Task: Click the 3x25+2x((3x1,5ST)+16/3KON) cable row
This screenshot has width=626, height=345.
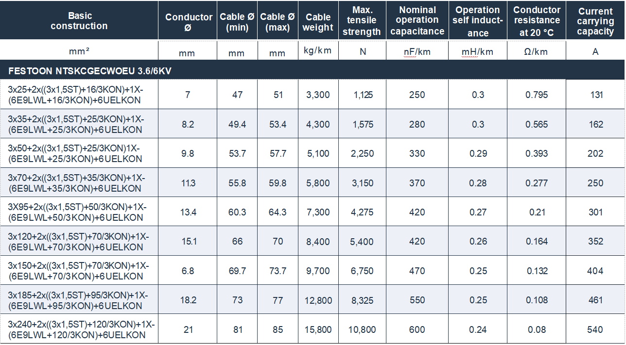Action: tap(313, 95)
